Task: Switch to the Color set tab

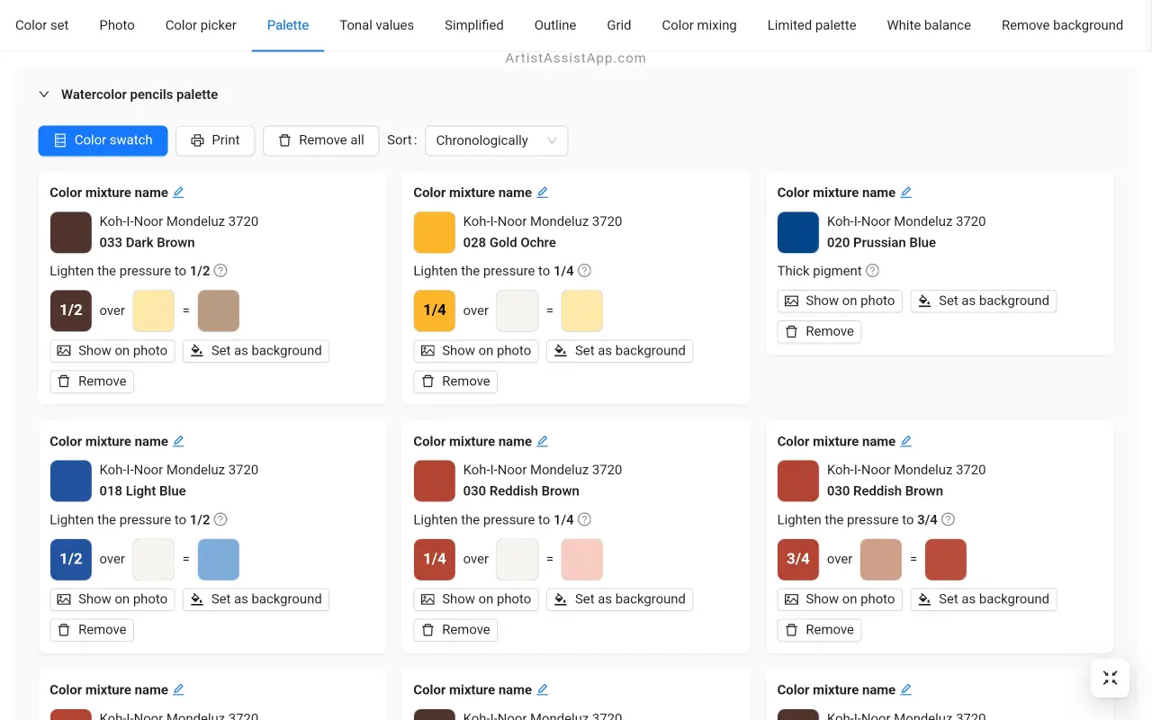Action: point(42,25)
